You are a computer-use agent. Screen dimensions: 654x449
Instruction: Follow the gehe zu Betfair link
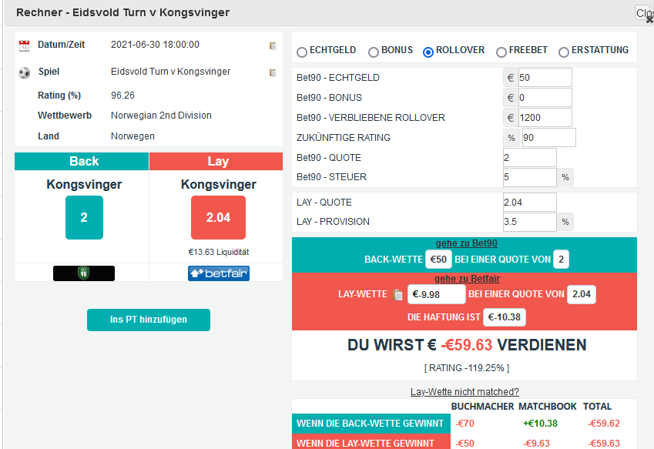point(467,279)
